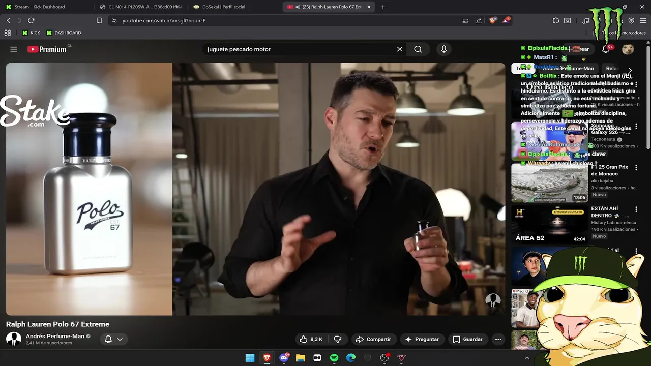
Task: Open more actions ellipsis below video
Action: pos(498,339)
